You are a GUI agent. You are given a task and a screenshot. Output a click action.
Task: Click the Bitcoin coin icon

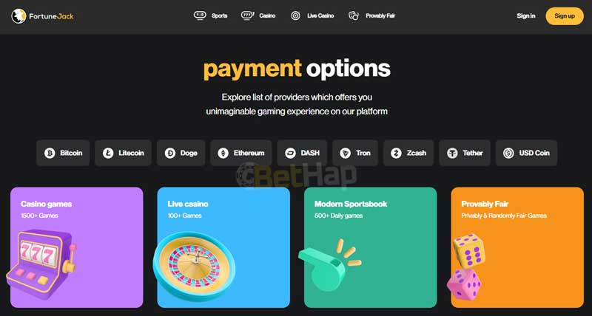point(50,153)
